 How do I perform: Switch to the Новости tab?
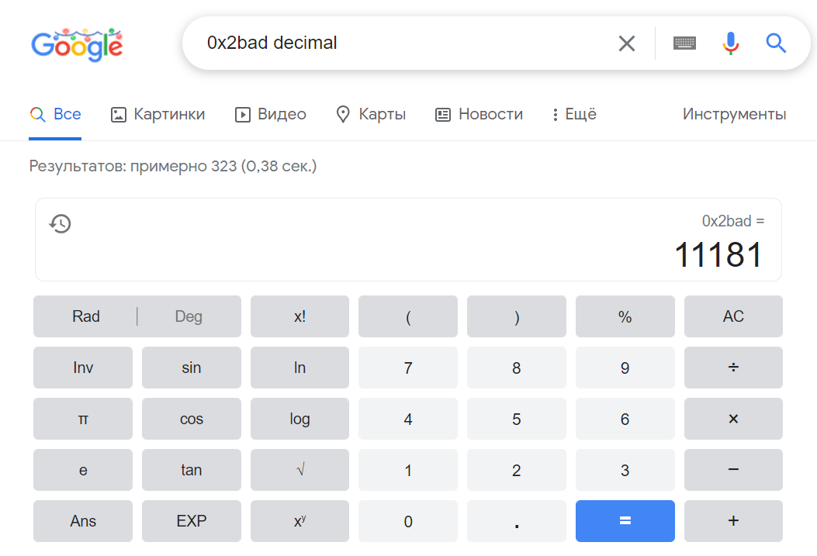(x=479, y=115)
